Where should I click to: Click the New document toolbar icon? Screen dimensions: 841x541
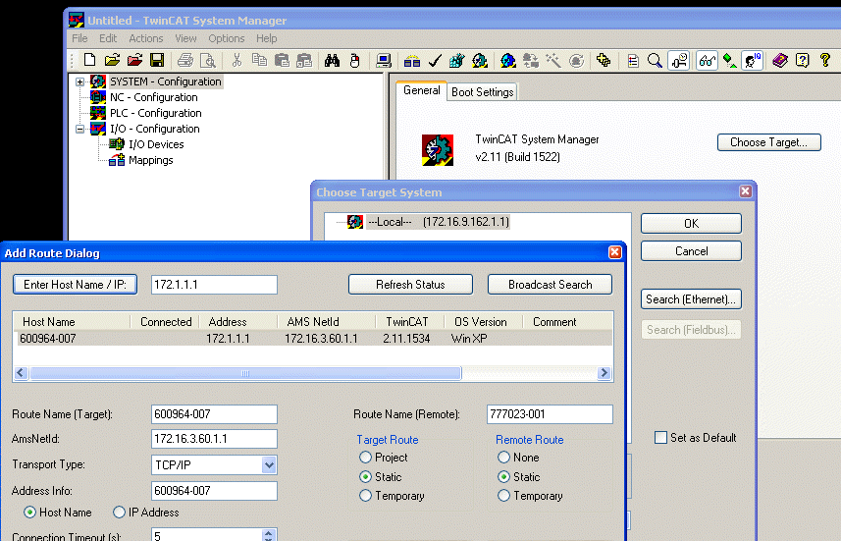pos(89,60)
